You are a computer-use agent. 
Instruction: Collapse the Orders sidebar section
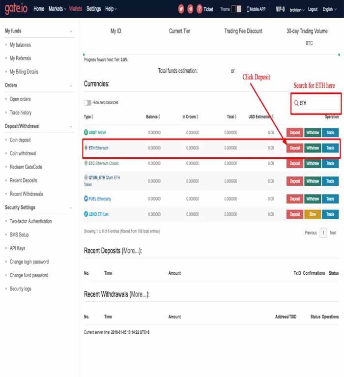click(71, 86)
